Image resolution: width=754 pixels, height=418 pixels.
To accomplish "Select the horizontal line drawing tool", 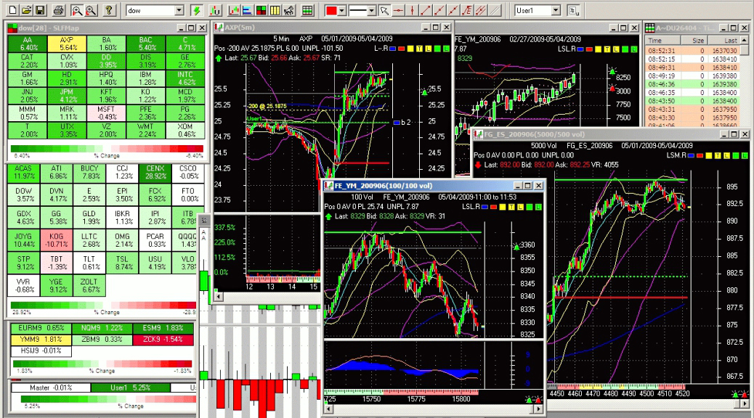I will tap(398, 10).
